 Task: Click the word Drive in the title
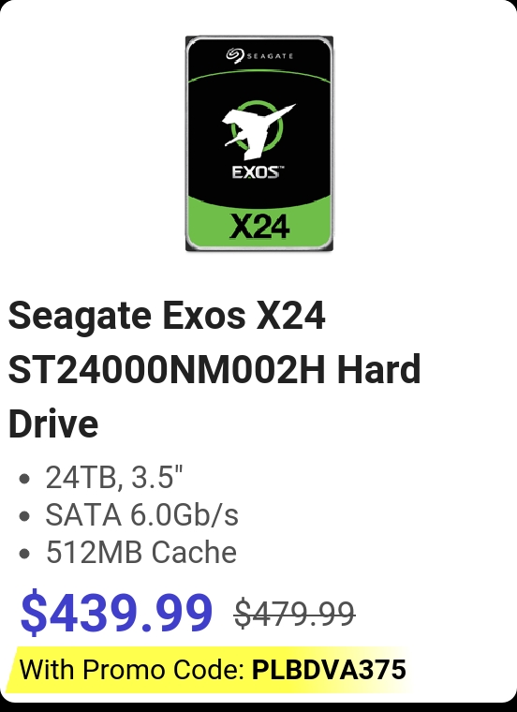(x=53, y=423)
